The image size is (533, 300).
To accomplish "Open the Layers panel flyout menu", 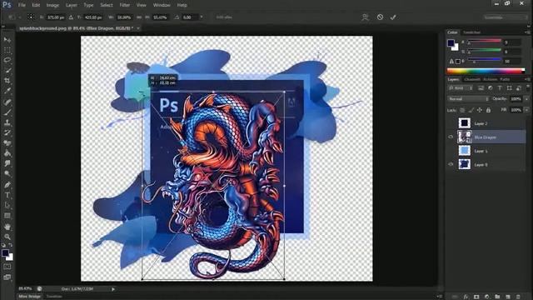I will 527,79.
